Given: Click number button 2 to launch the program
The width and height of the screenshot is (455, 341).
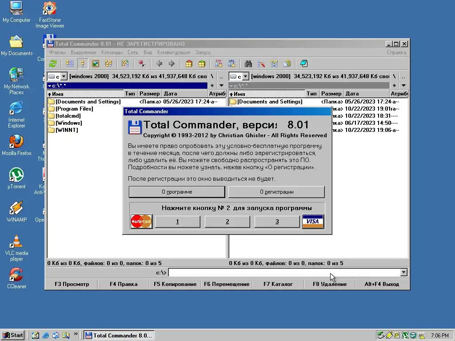Looking at the screenshot, I should (227, 222).
